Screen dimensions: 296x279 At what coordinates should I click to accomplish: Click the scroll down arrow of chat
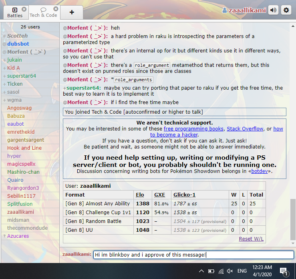tap(293, 243)
